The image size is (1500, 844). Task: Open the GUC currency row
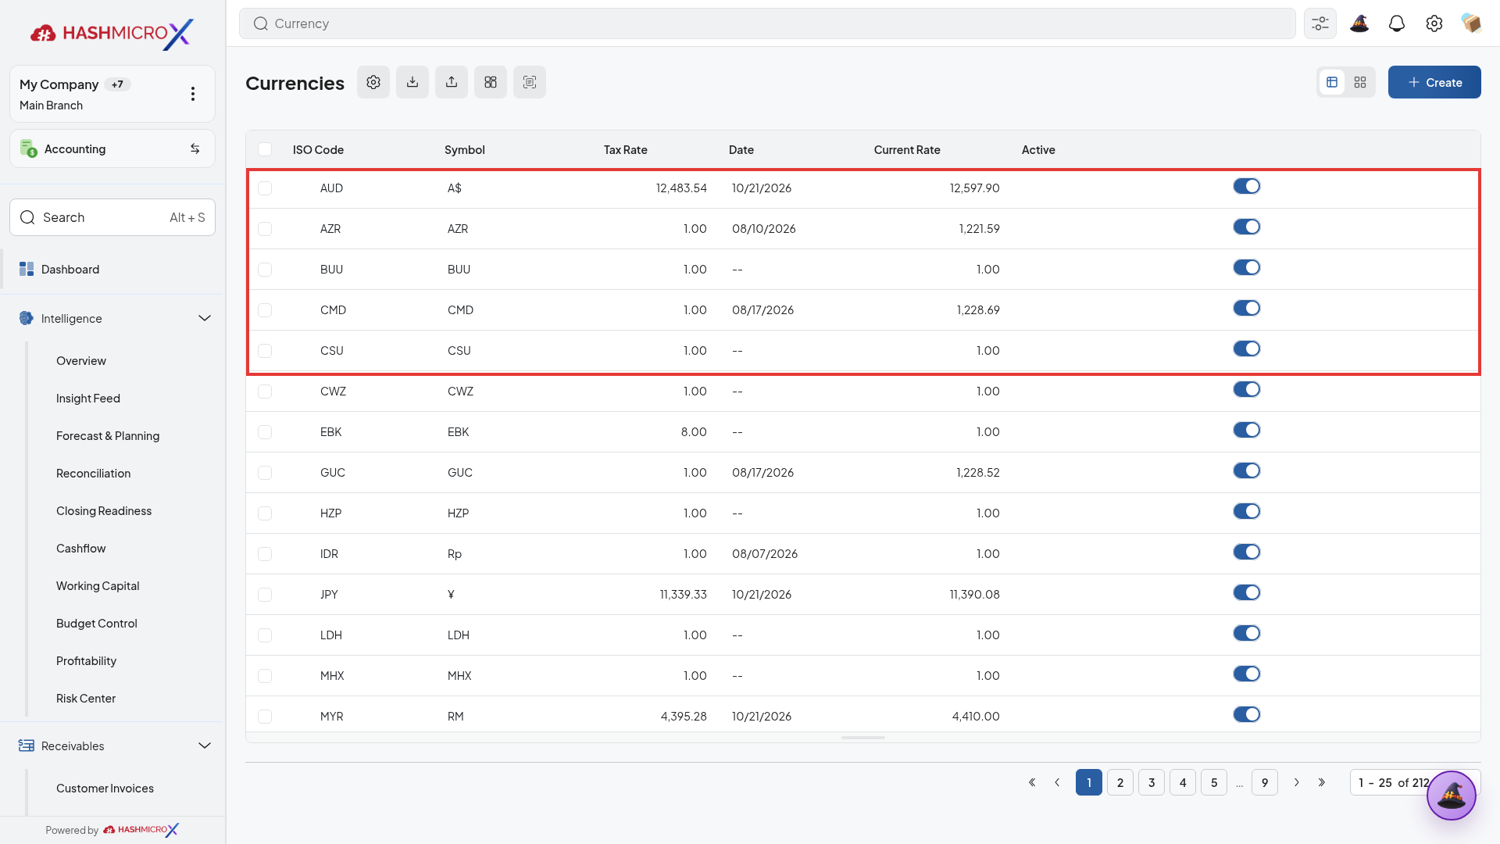tap(863, 473)
